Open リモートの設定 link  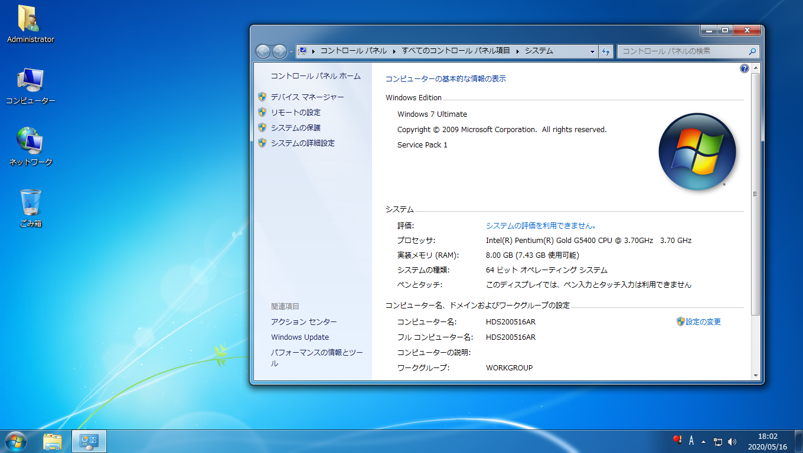295,112
